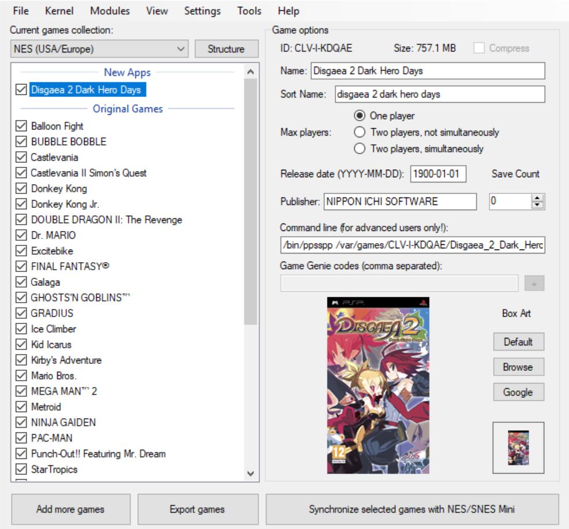Open the Kernel menu
Viewport: 569px width, 529px height.
[59, 11]
